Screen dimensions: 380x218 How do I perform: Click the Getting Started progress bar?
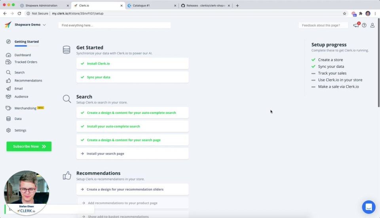pos(27,46)
